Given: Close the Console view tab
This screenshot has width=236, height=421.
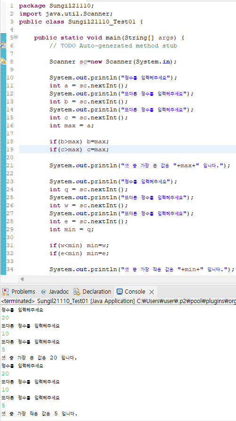Looking at the screenshot, I should point(151,292).
